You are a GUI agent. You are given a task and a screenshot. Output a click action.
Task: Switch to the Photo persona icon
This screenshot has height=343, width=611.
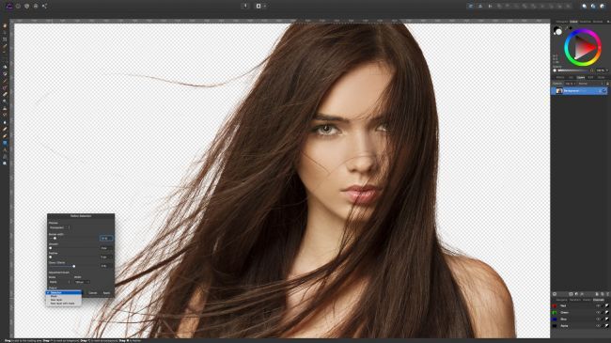point(9,6)
